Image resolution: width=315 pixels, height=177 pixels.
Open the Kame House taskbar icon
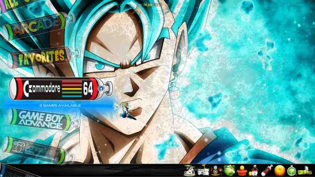[189, 171]
